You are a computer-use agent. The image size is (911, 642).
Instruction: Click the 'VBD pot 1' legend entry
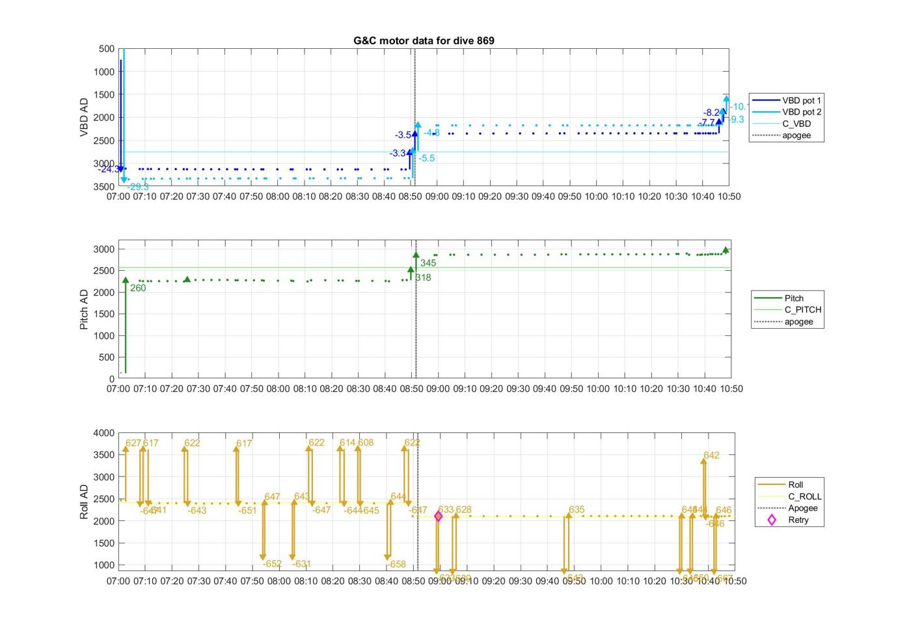[x=787, y=100]
